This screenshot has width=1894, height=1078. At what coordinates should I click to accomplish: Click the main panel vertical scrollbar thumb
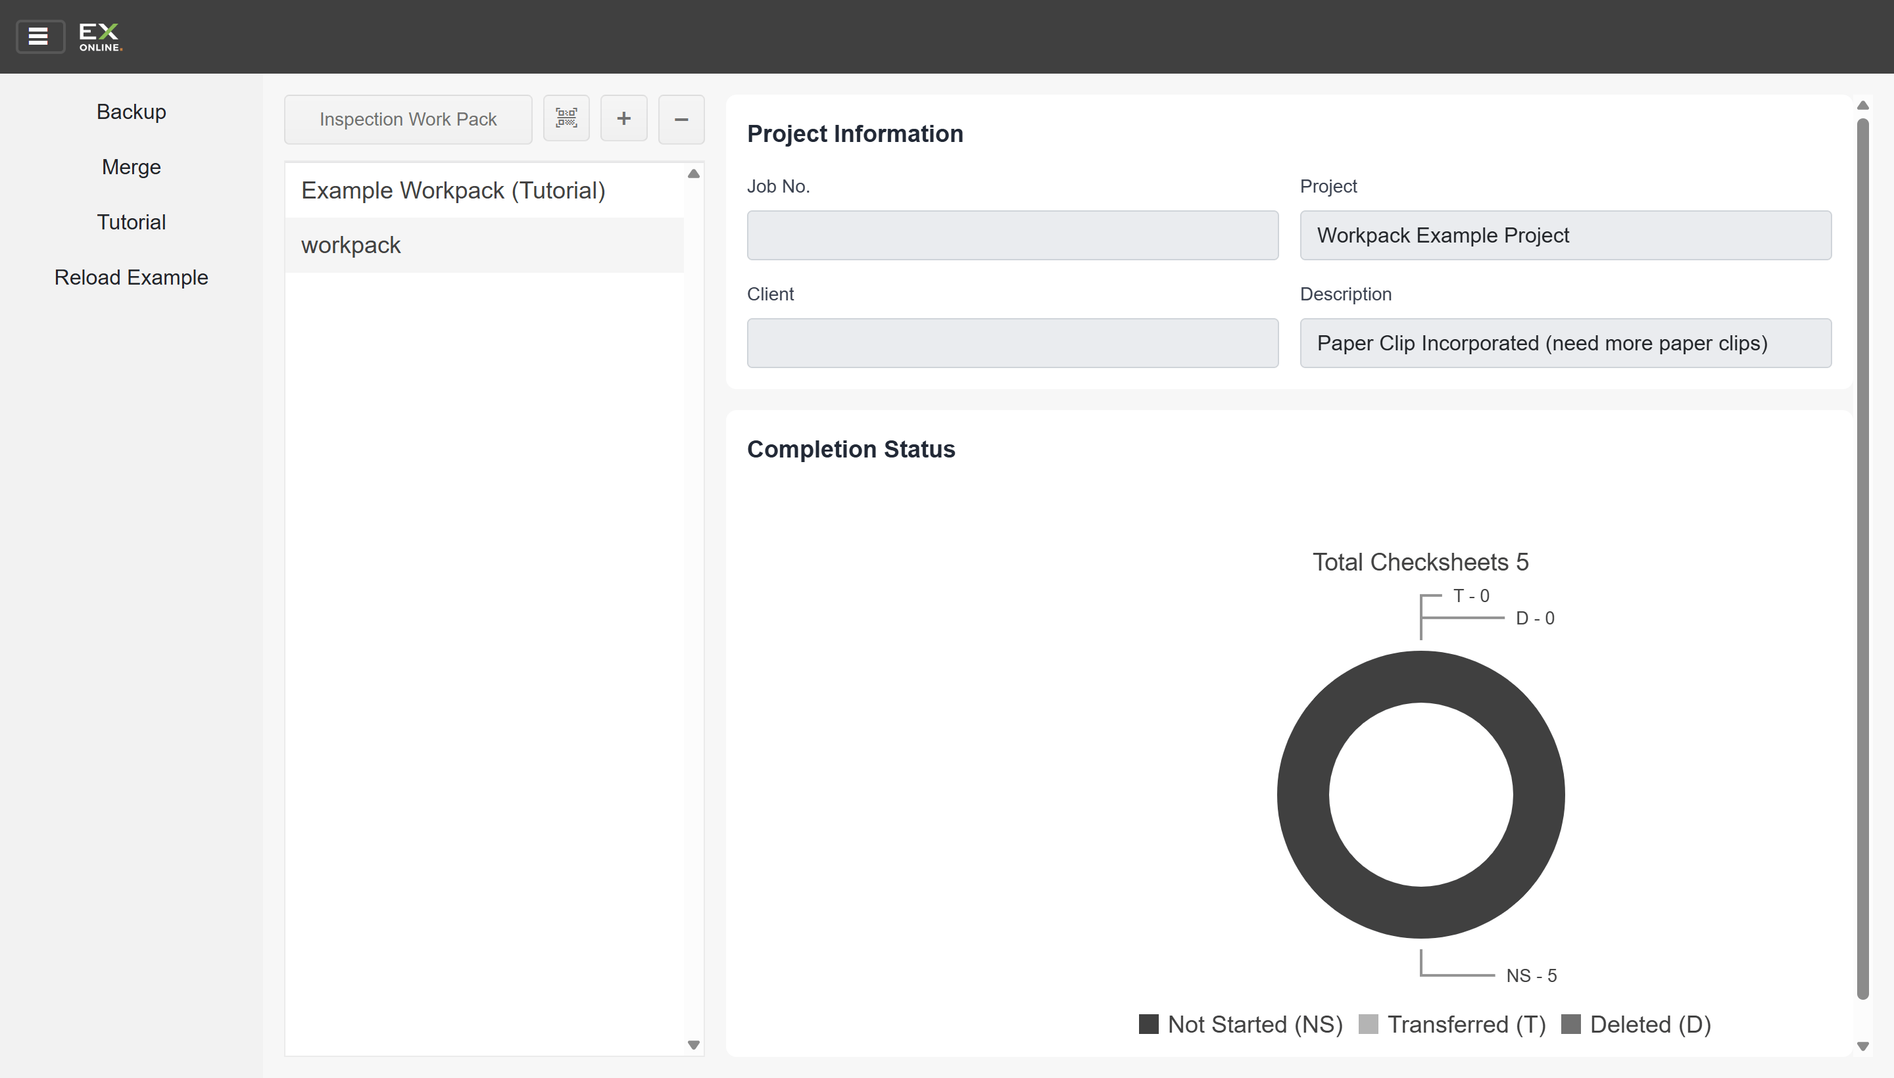[1863, 559]
